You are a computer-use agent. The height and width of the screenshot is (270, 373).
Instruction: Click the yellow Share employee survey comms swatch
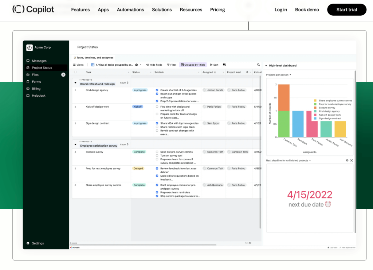pos(315,101)
